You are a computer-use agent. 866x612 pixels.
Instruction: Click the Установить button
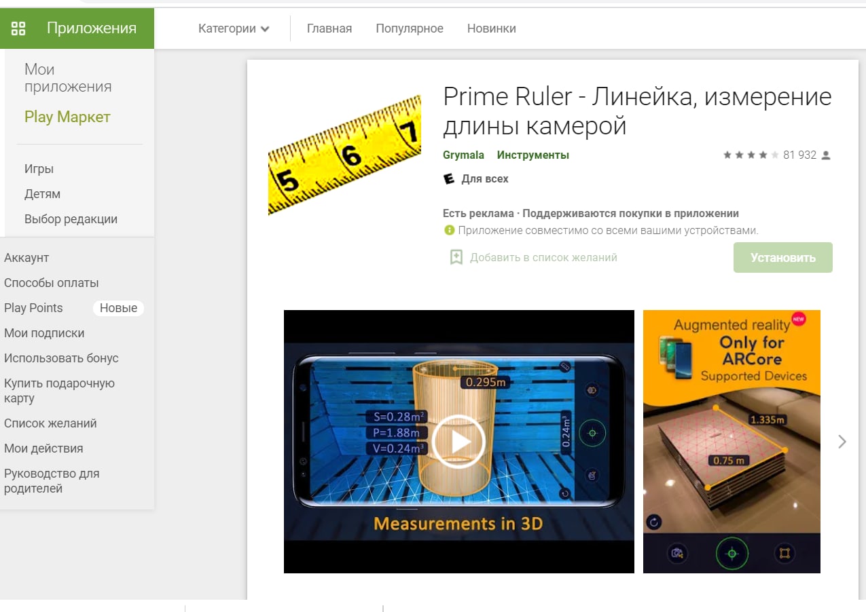click(x=783, y=258)
